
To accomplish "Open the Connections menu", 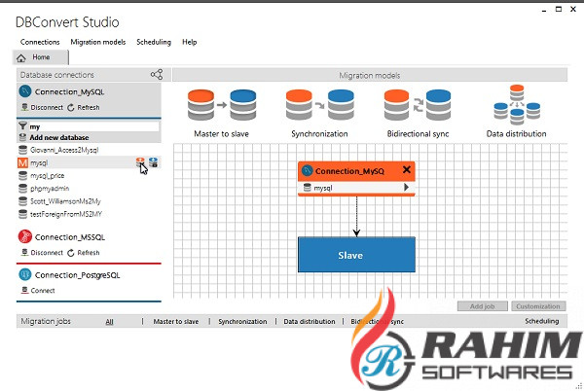I will [40, 42].
